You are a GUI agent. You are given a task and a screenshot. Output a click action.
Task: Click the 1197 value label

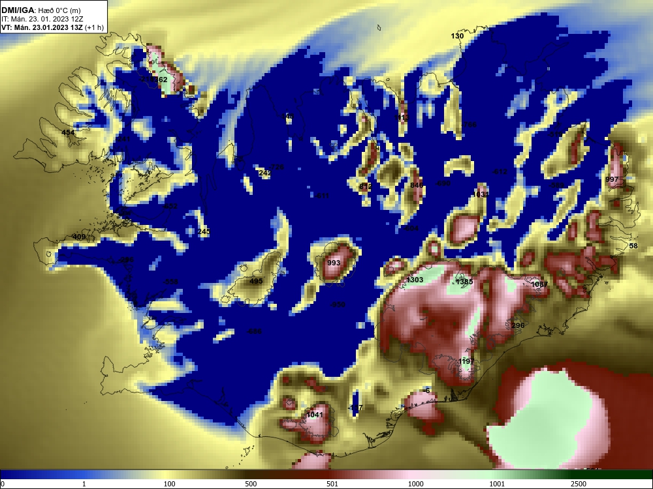[x=466, y=361]
